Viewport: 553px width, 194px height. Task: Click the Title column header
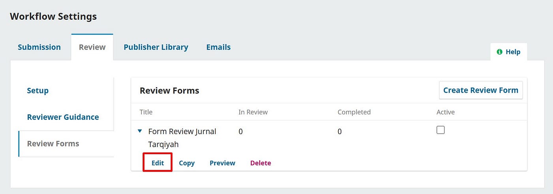pos(146,112)
